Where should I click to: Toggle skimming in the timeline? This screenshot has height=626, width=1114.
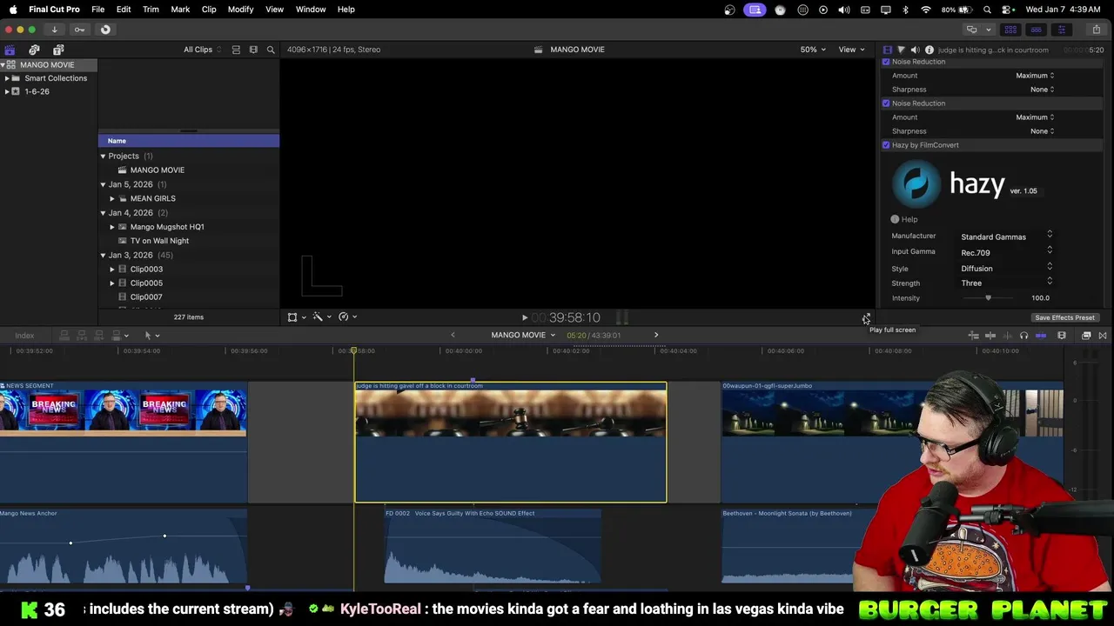pos(990,336)
